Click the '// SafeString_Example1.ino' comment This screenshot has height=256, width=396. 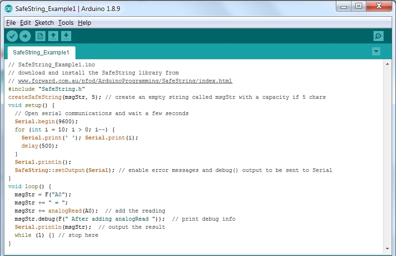pyautogui.click(x=52, y=64)
